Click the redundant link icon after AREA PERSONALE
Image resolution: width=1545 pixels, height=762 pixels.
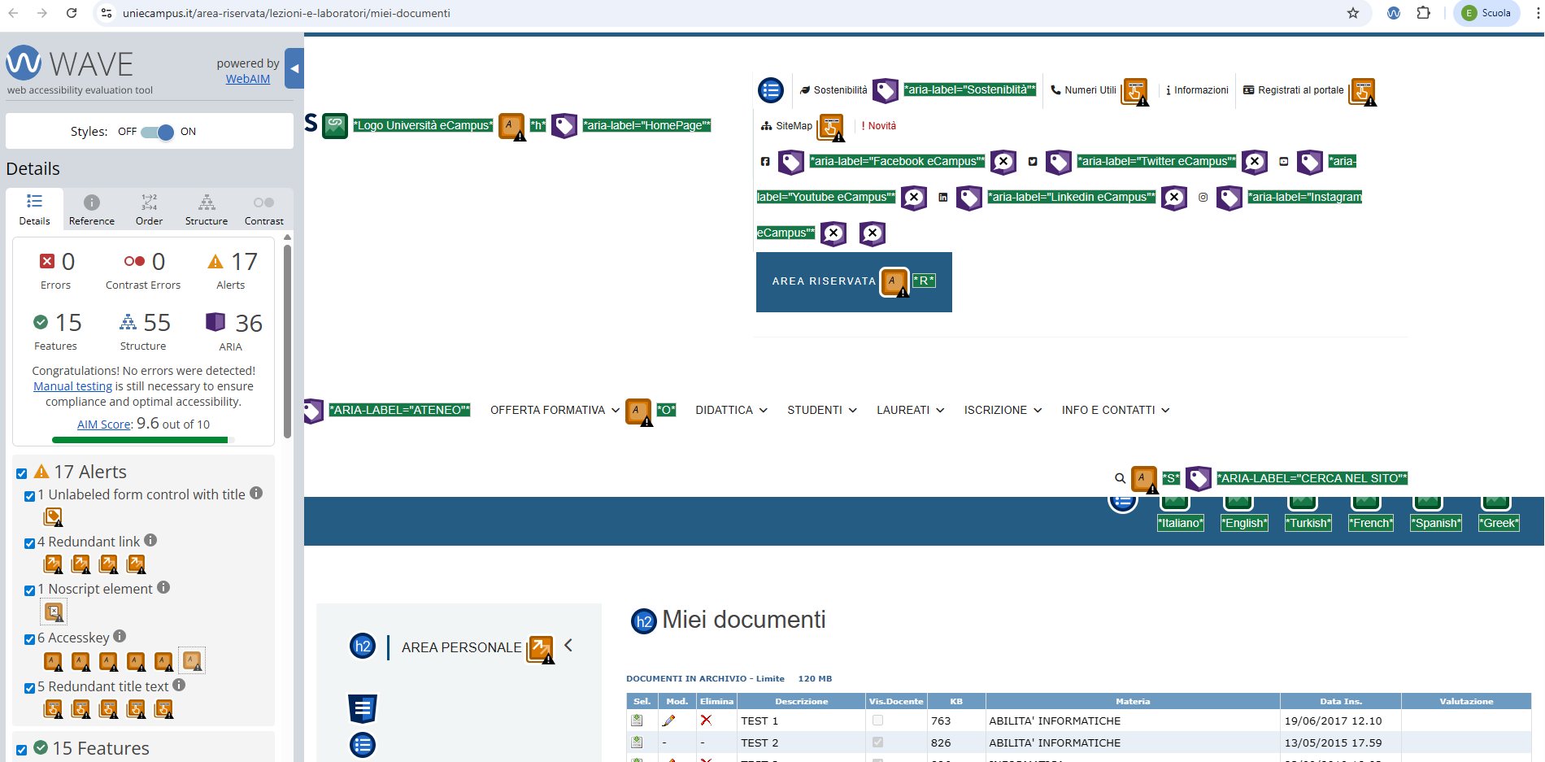(x=541, y=649)
